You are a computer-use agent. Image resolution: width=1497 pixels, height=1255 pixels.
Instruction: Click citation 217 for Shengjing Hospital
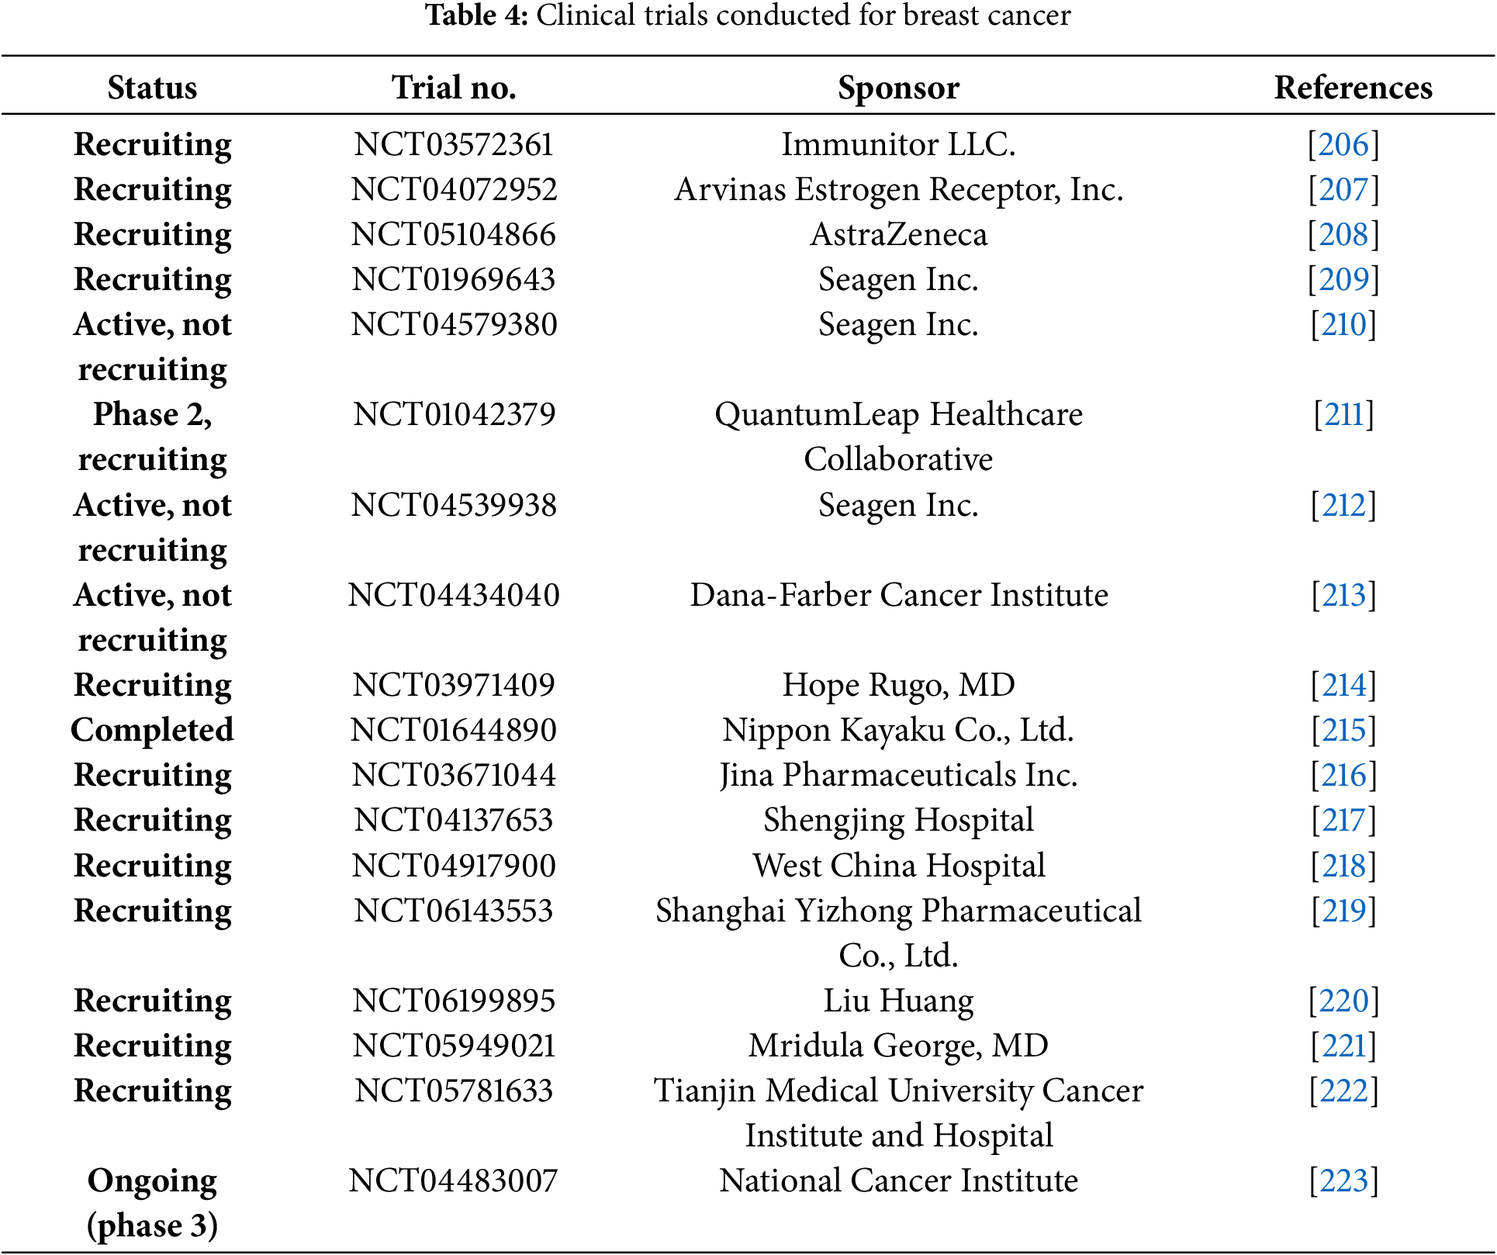[x=1343, y=821]
